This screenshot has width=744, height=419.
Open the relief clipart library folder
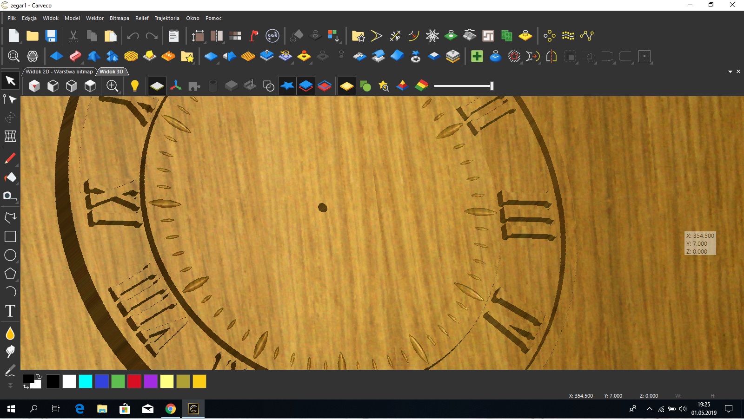pos(187,56)
